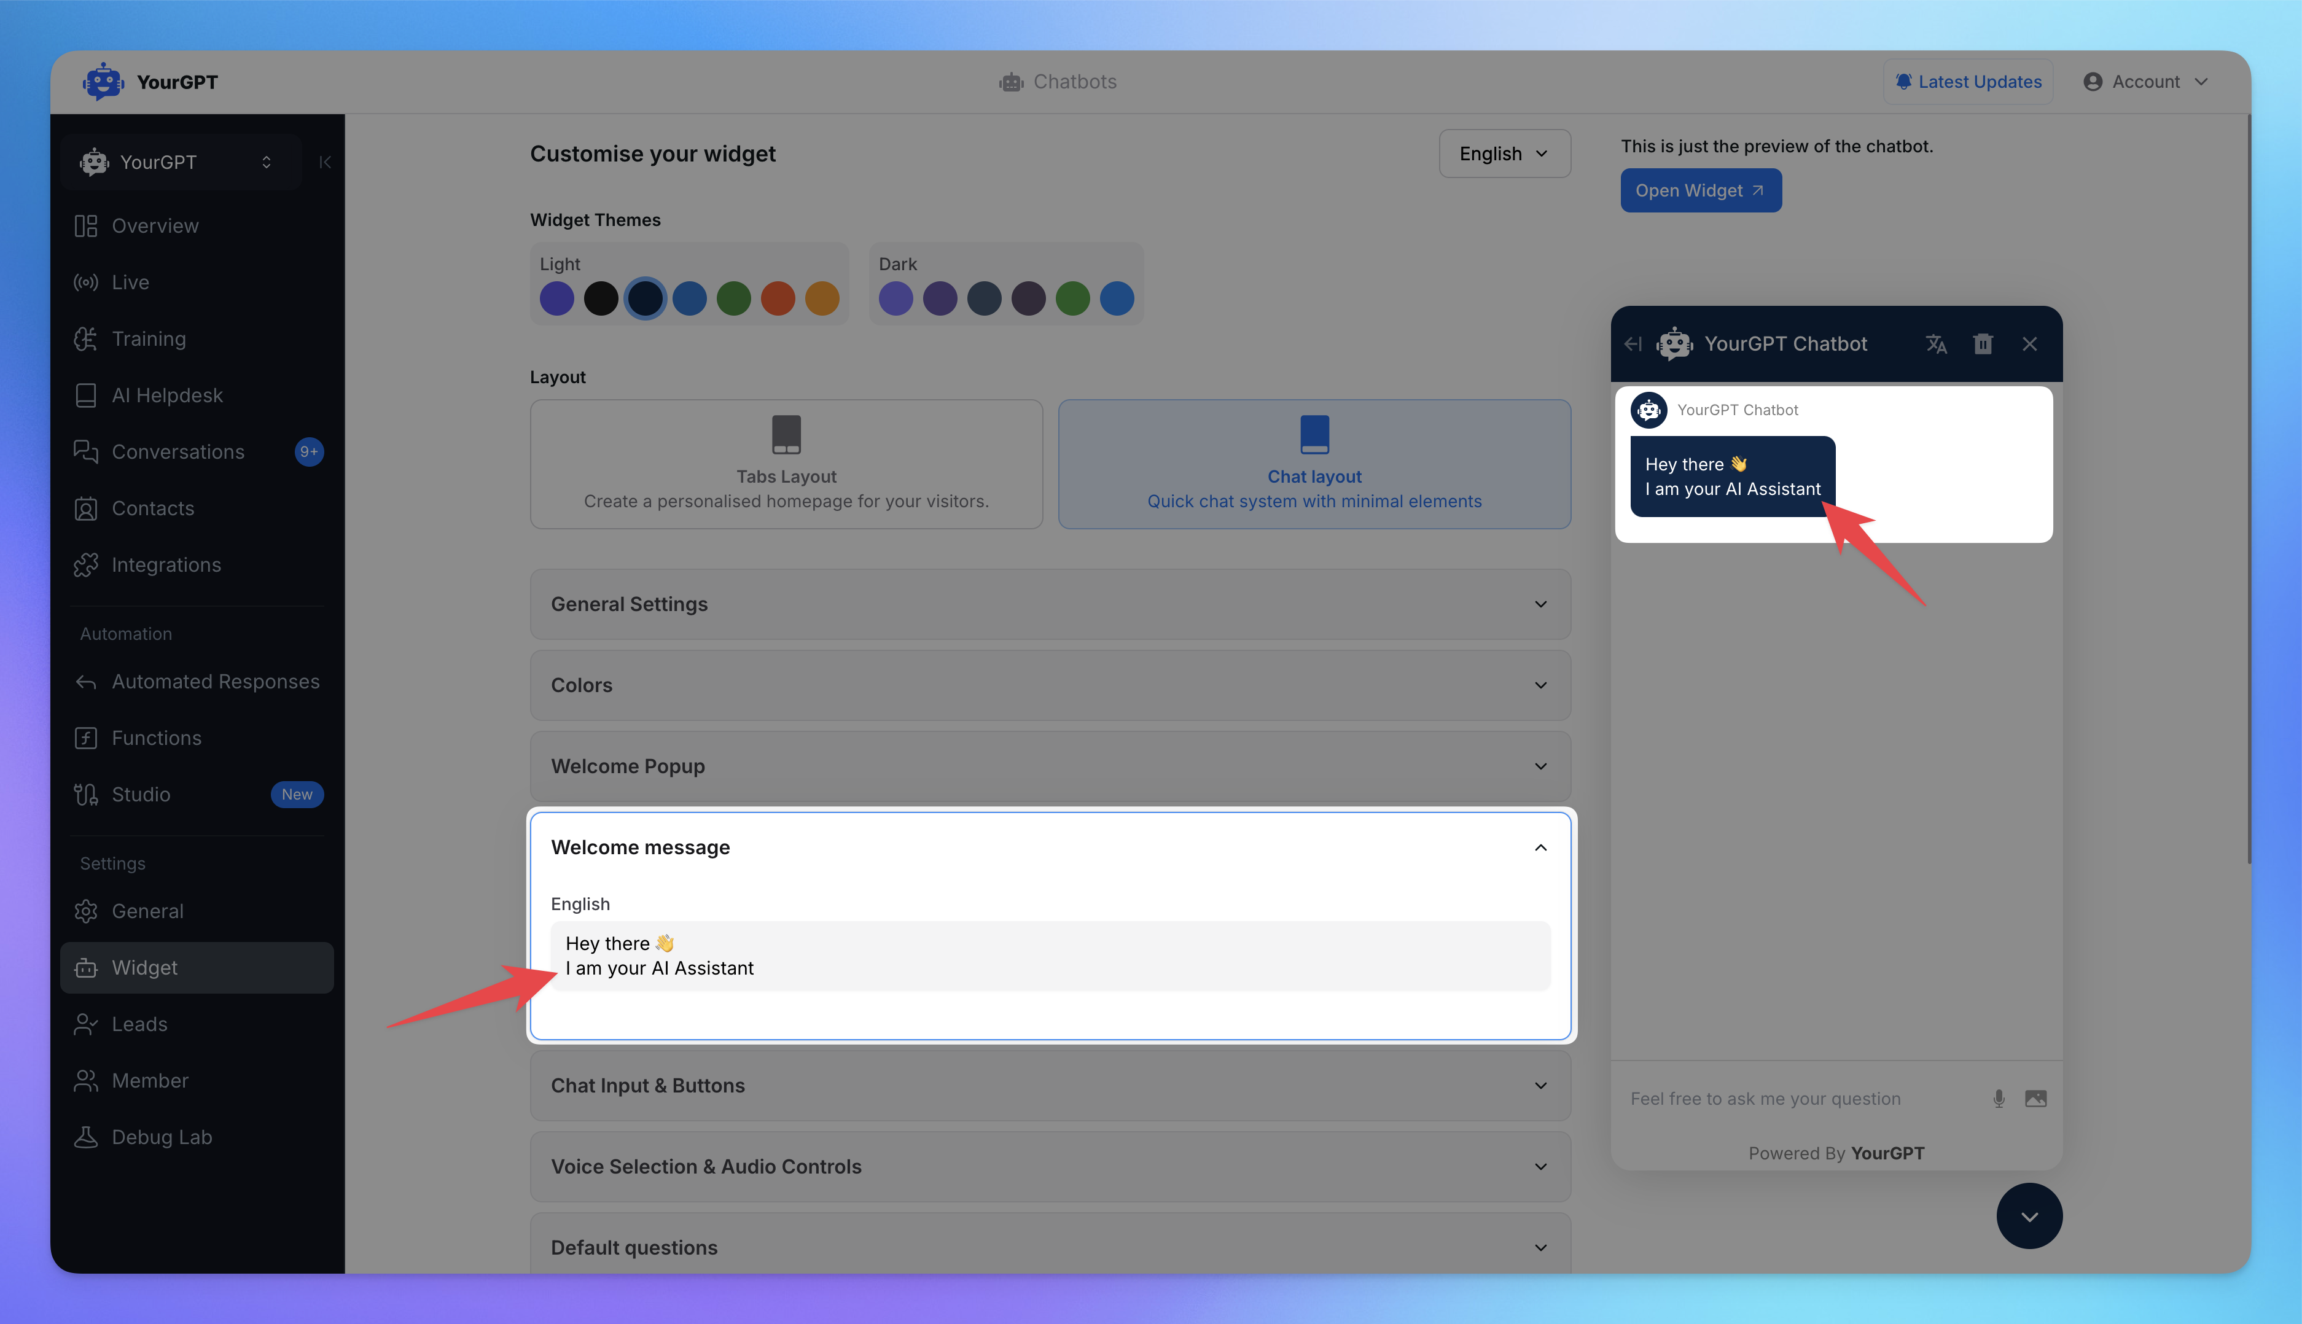Click the YourGPT robot logo in header
This screenshot has width=2302, height=1324.
pos(103,82)
